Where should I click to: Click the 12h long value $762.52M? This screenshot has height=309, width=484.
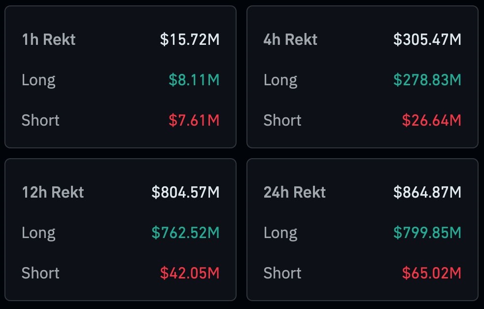(185, 233)
